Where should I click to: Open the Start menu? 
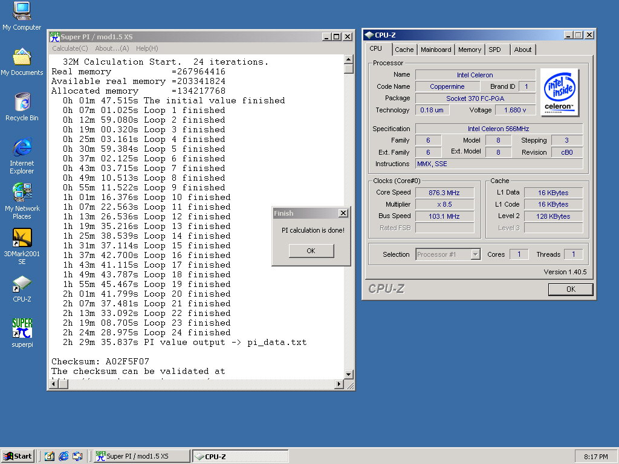[x=18, y=456]
